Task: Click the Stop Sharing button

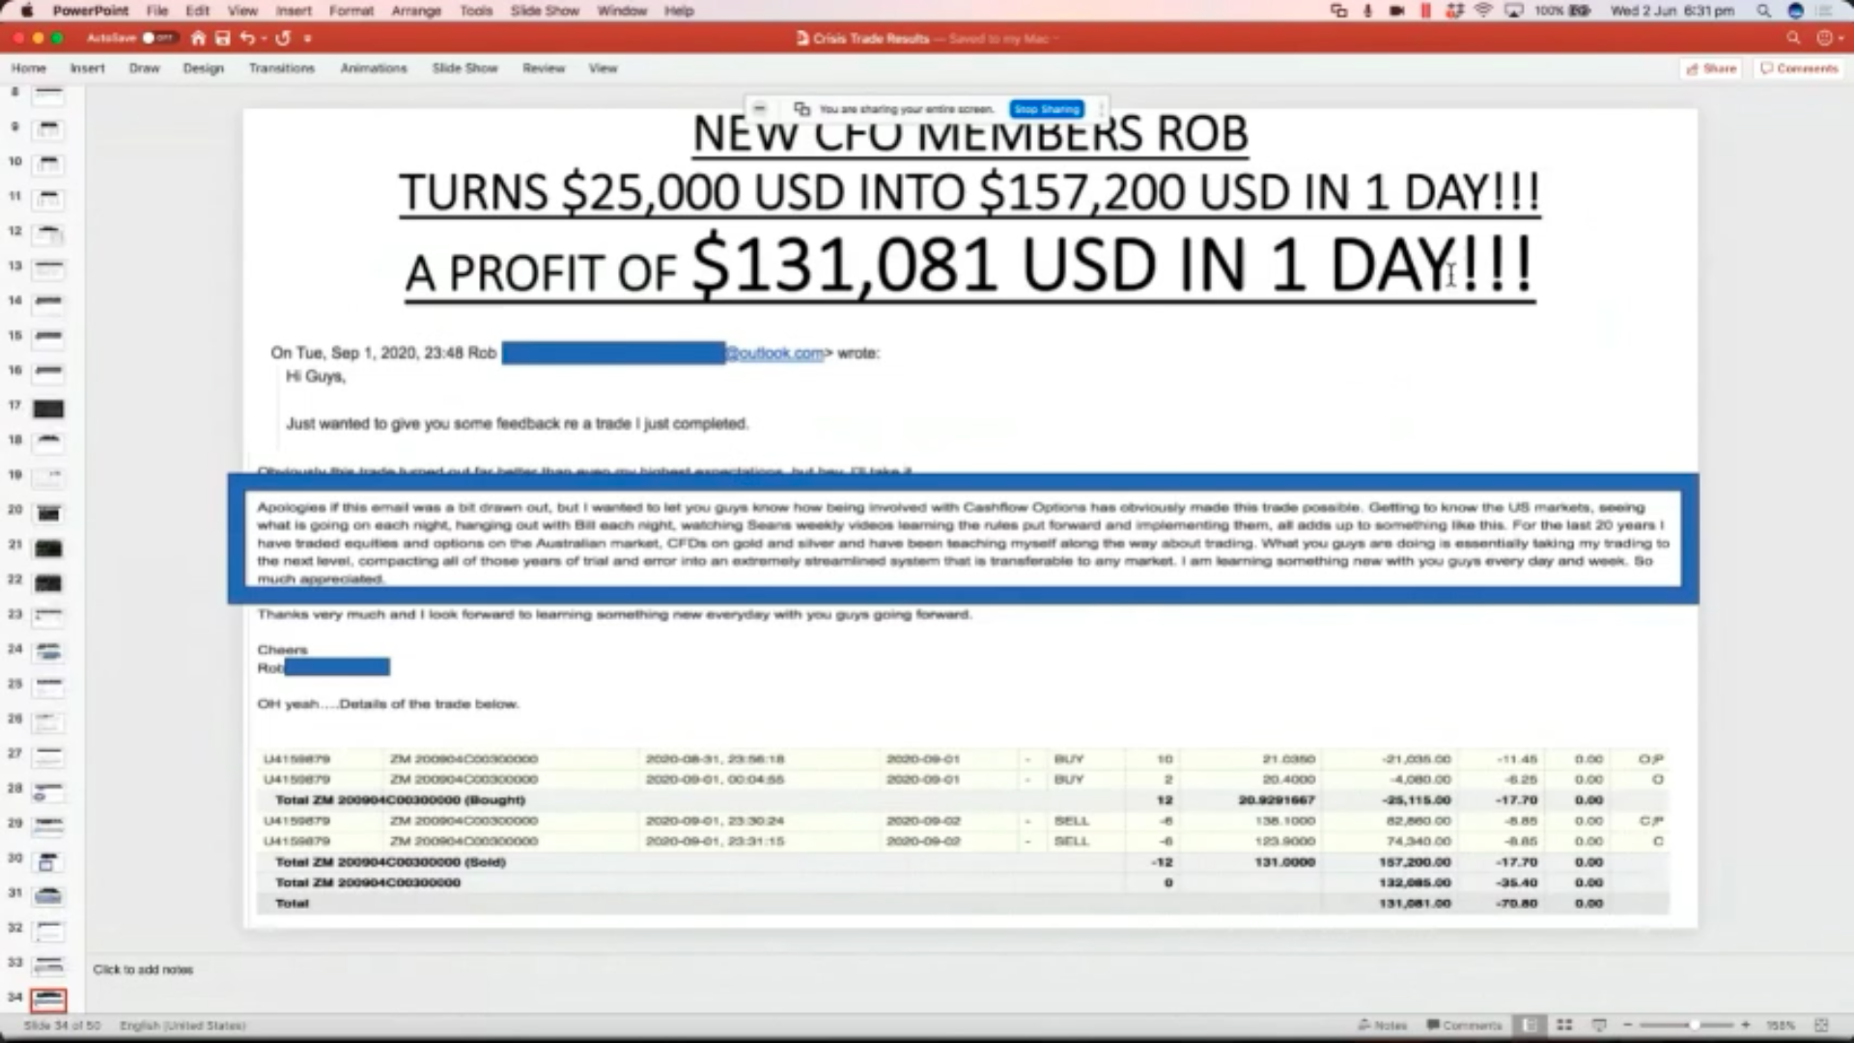Action: pyautogui.click(x=1047, y=109)
